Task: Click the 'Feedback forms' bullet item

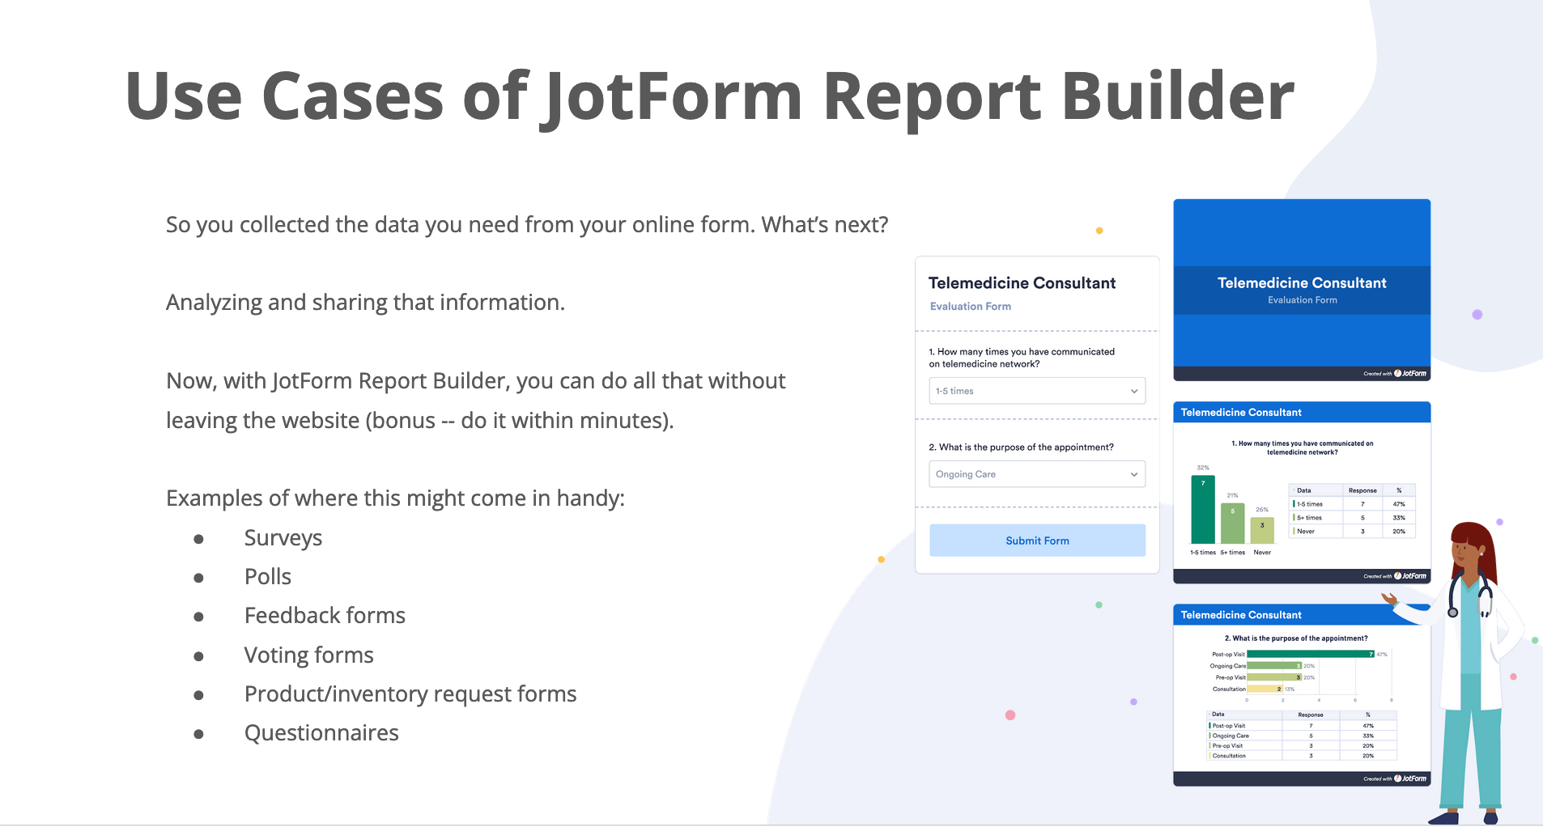Action: [x=325, y=616]
